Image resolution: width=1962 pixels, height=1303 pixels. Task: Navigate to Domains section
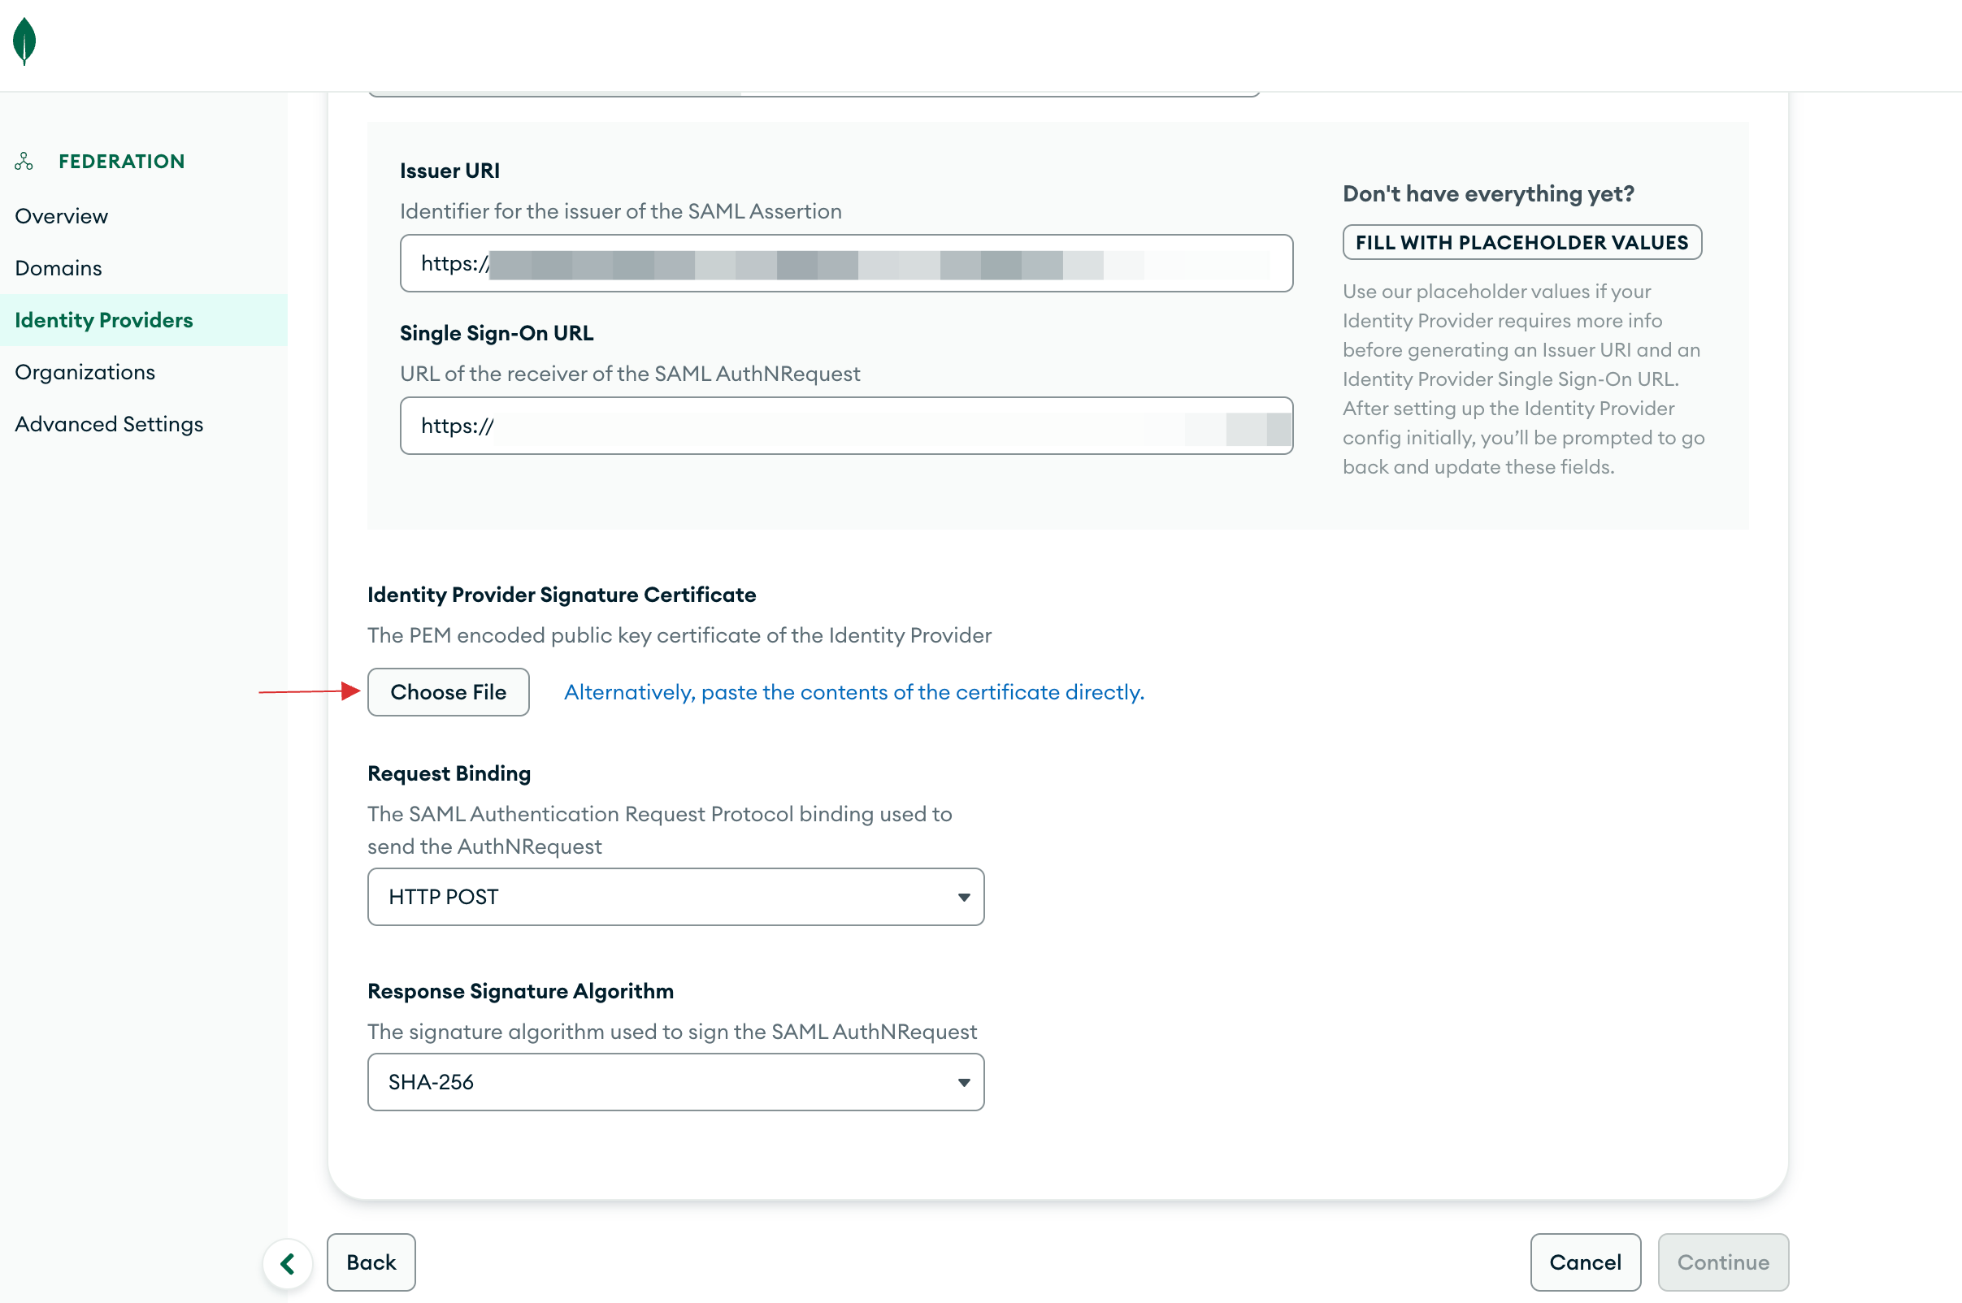pyautogui.click(x=59, y=267)
